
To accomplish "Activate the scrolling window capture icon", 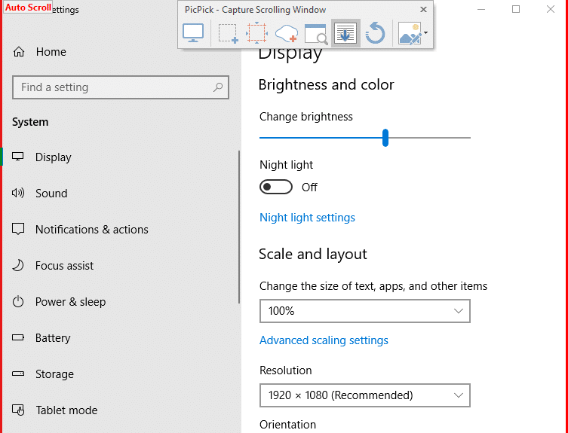I will 345,33.
